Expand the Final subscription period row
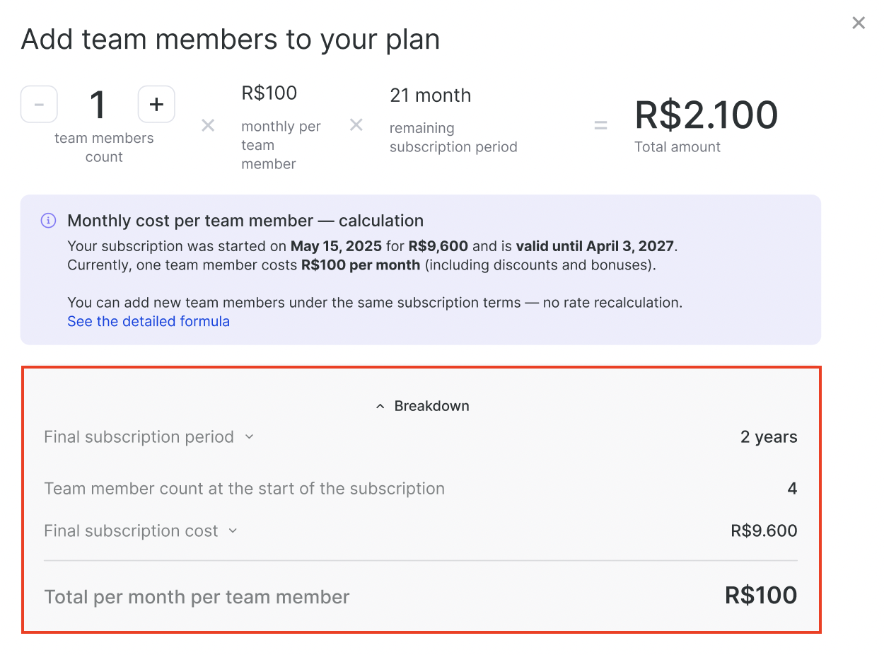884x655 pixels. point(249,437)
